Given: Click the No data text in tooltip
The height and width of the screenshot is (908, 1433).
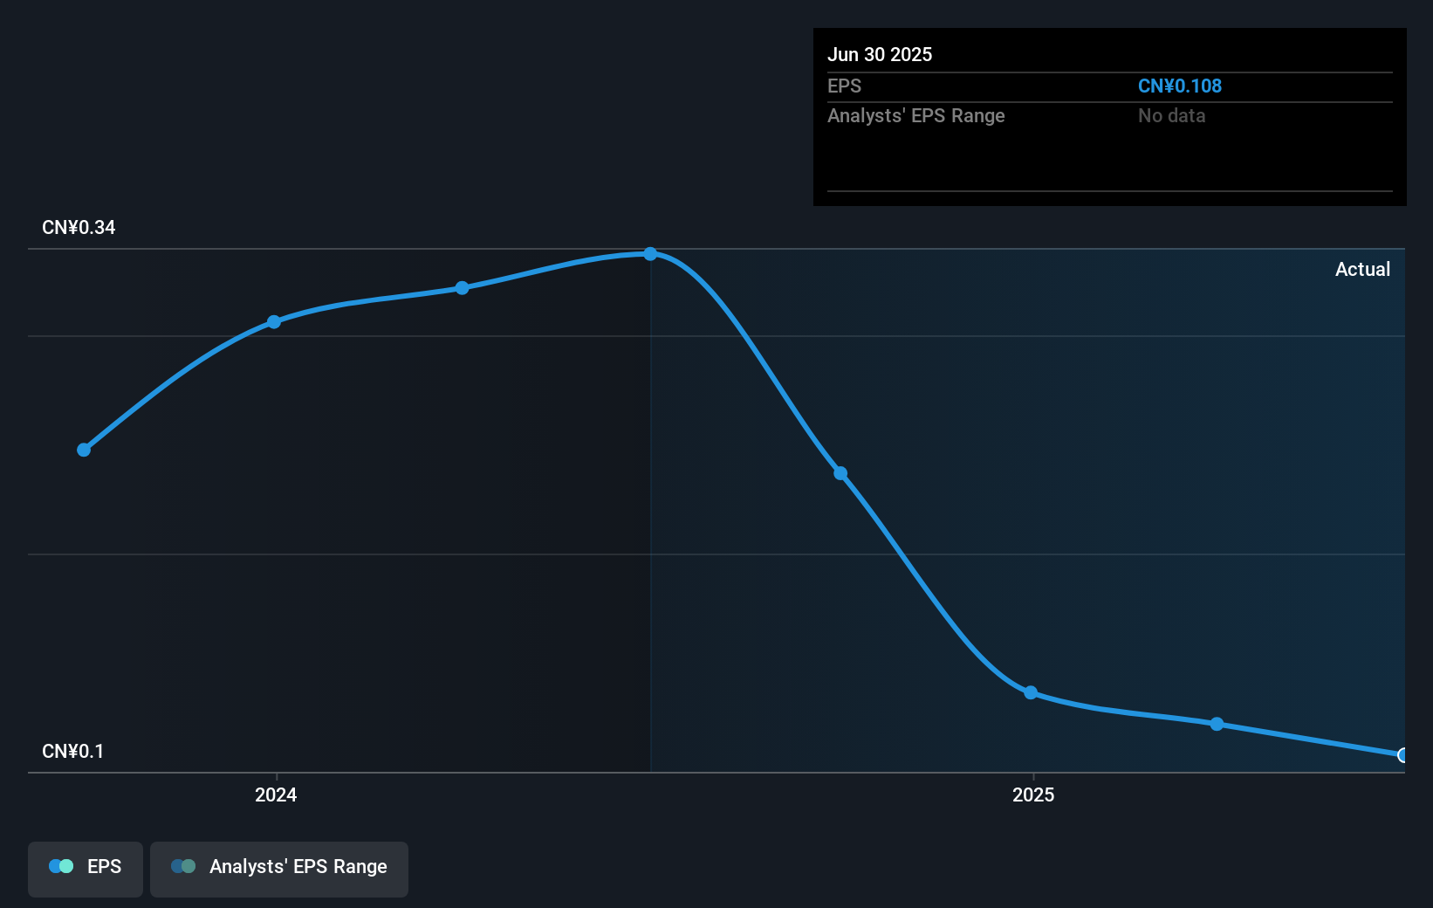Looking at the screenshot, I should (1172, 115).
